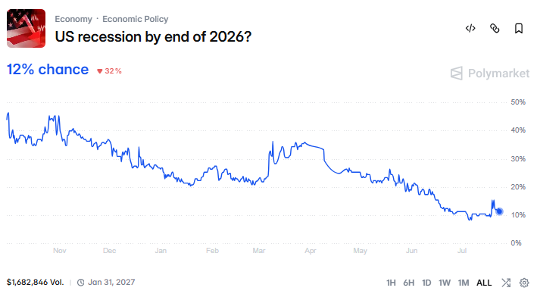Bookmark this recession market
The image size is (537, 294).
(519, 28)
